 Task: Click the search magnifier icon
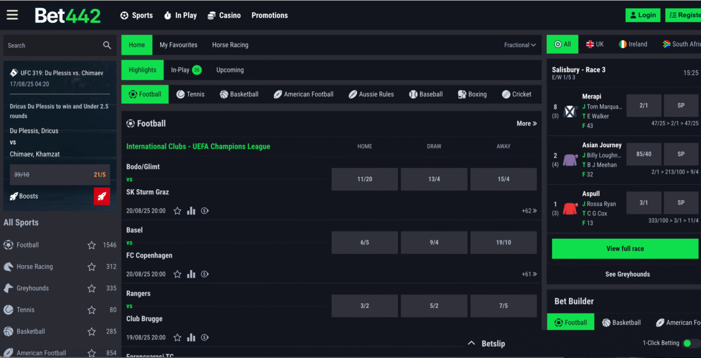coord(107,45)
